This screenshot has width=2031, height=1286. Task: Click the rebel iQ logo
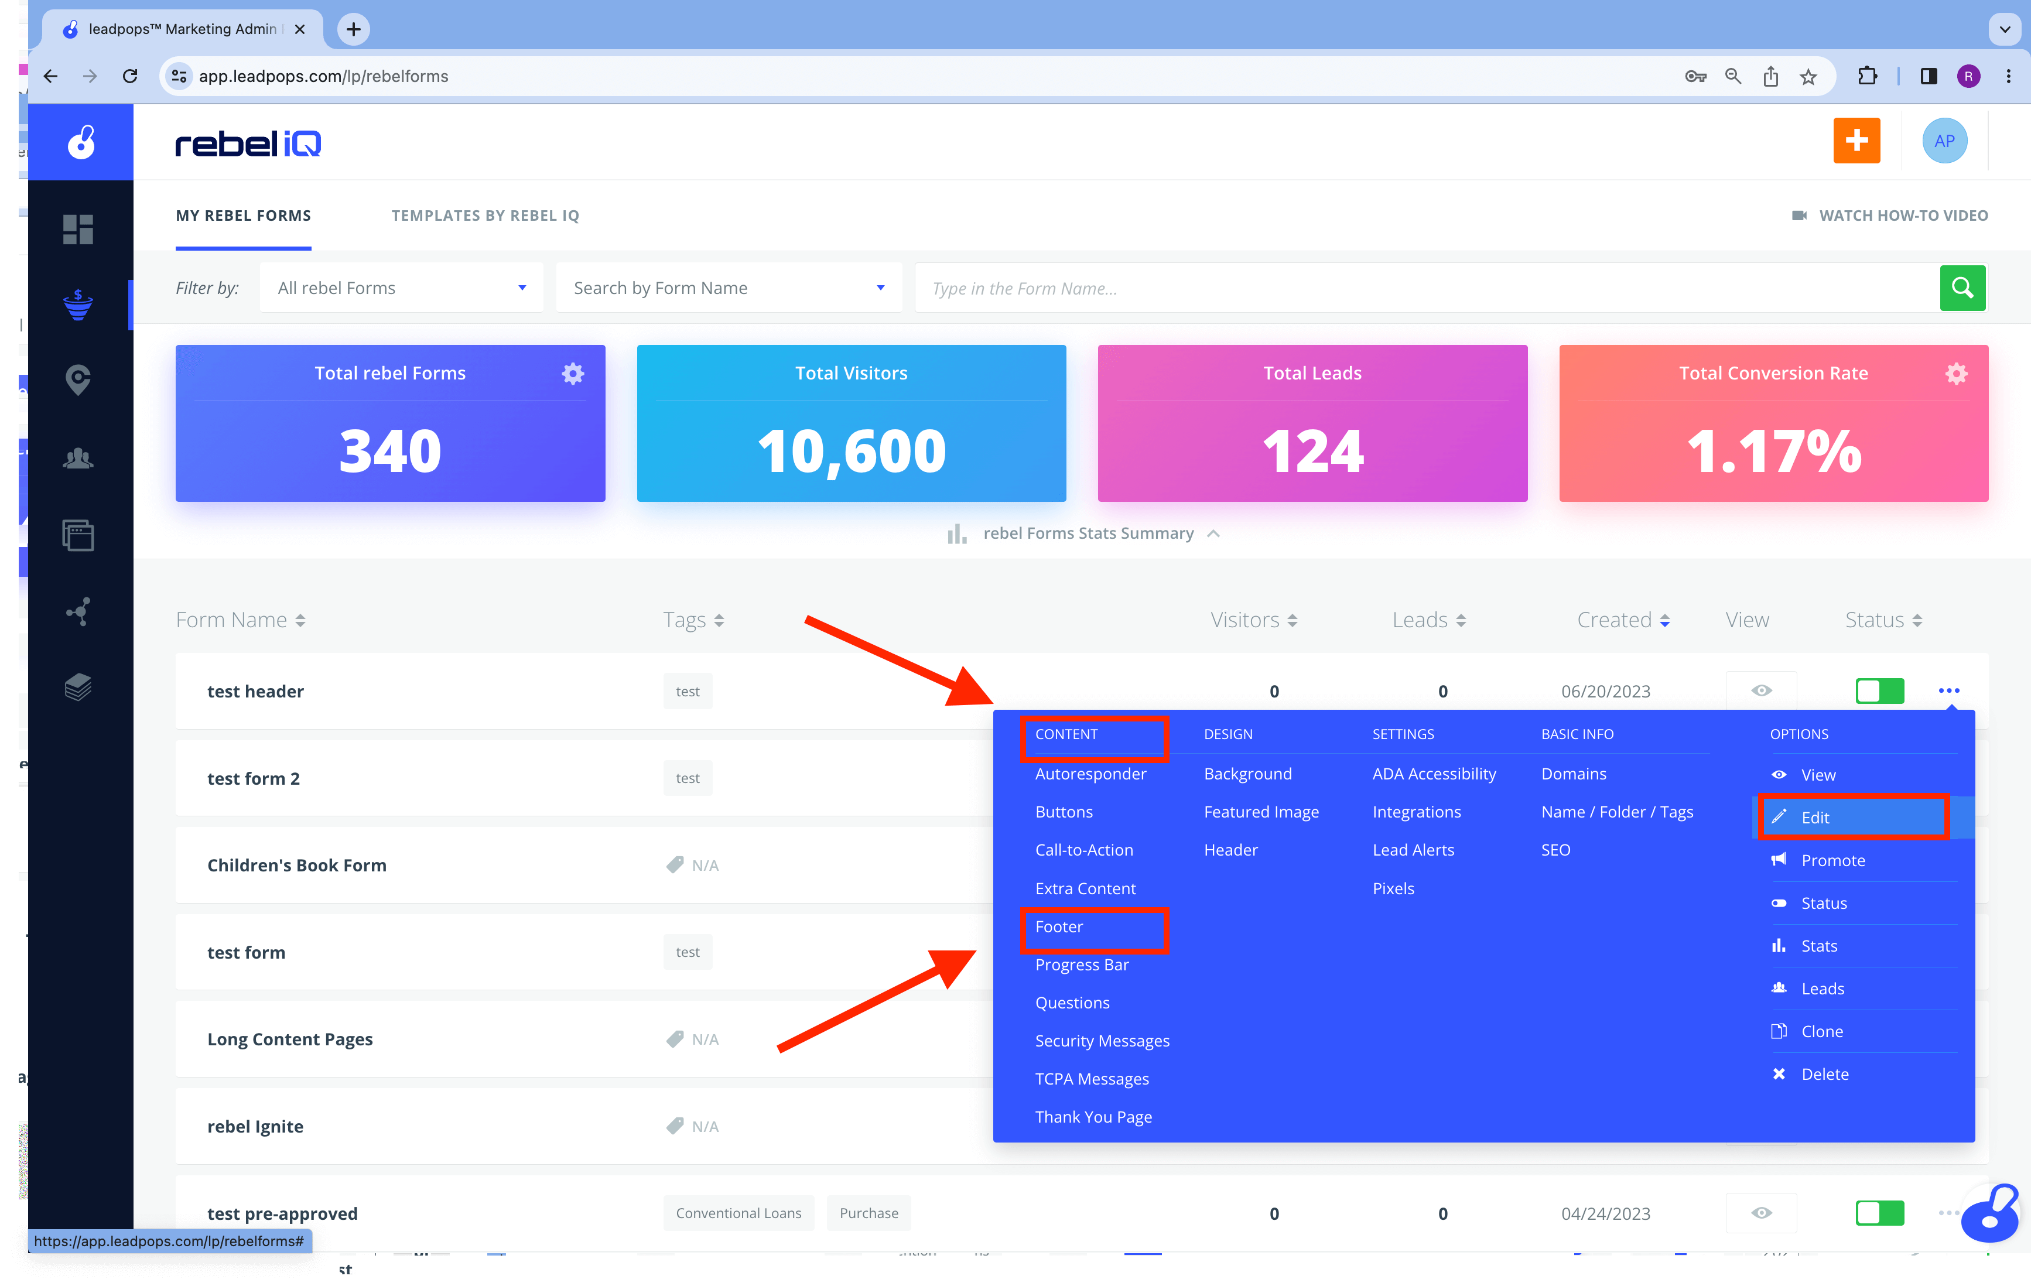click(248, 143)
